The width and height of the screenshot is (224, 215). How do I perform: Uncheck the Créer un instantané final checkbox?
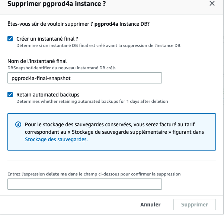[x=10, y=39]
